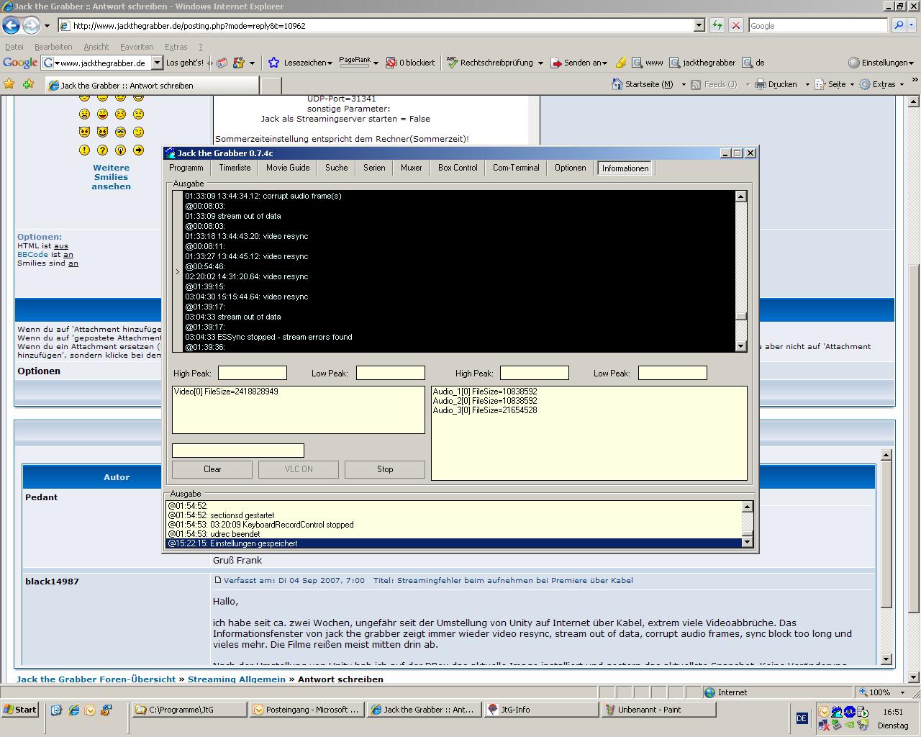921x737 pixels.
Task: Launch Internet Explorer from quick launch
Action: click(73, 710)
